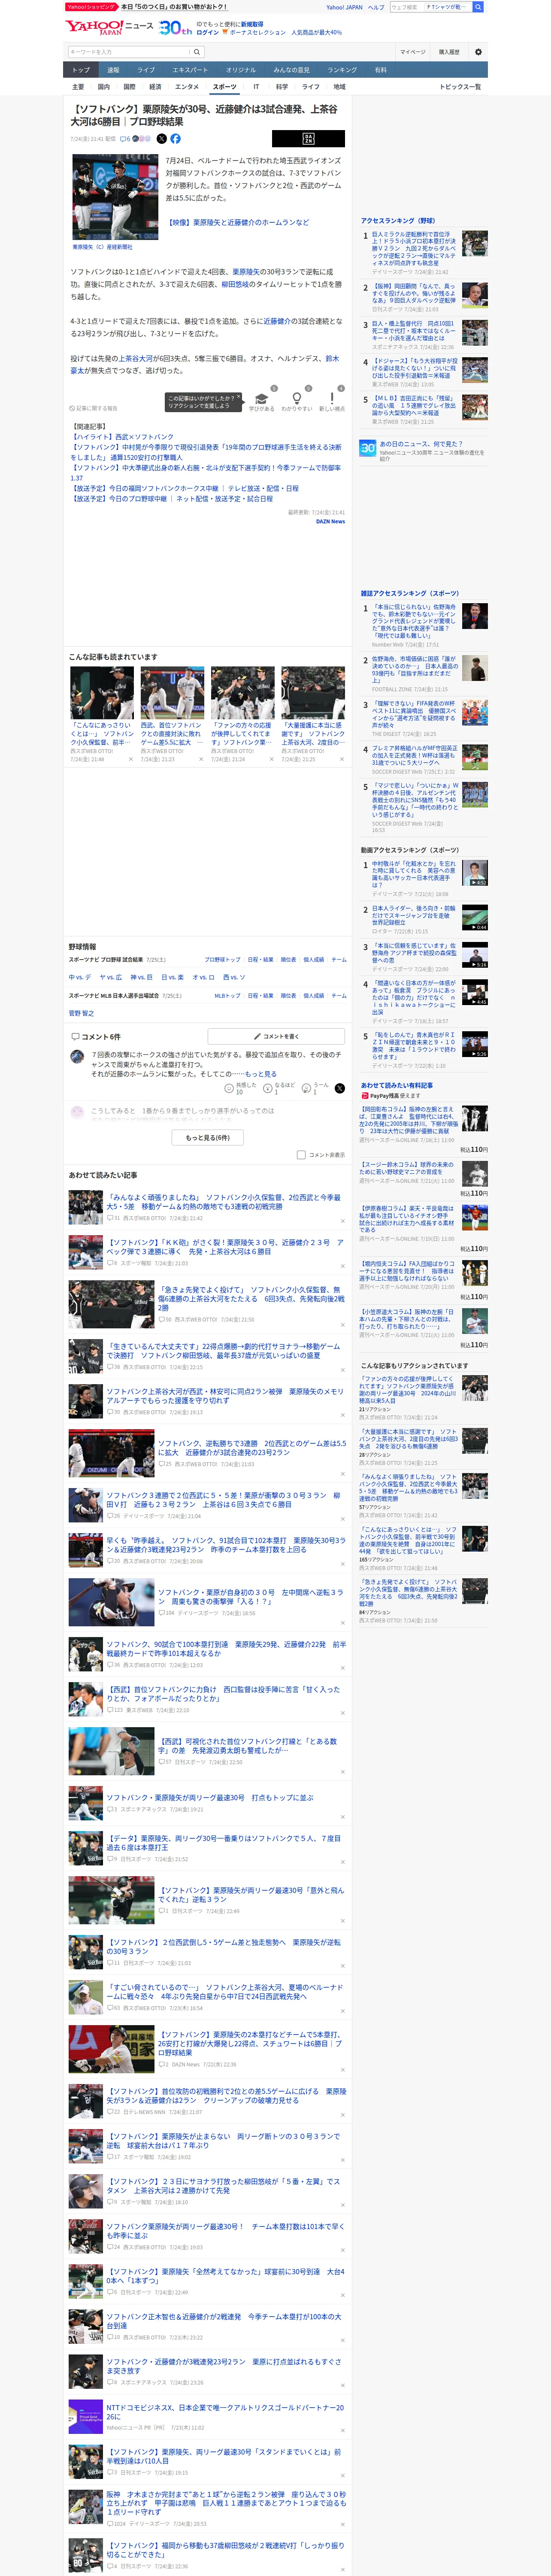Open the 中 vs. デ game score link
The image size is (551, 2576).
(x=80, y=977)
